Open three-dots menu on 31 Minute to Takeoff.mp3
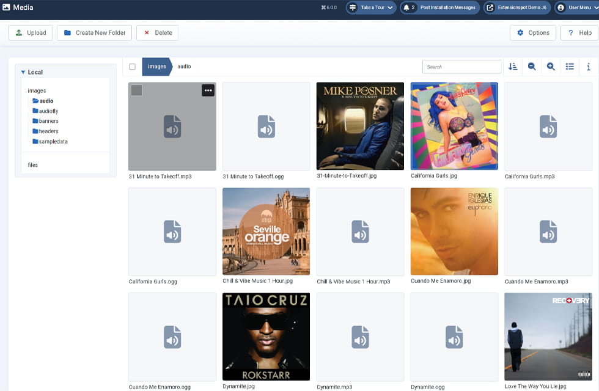599x391 pixels. tap(208, 90)
